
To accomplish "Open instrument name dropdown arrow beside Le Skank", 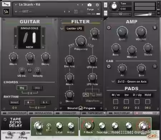I will point(16,5).
